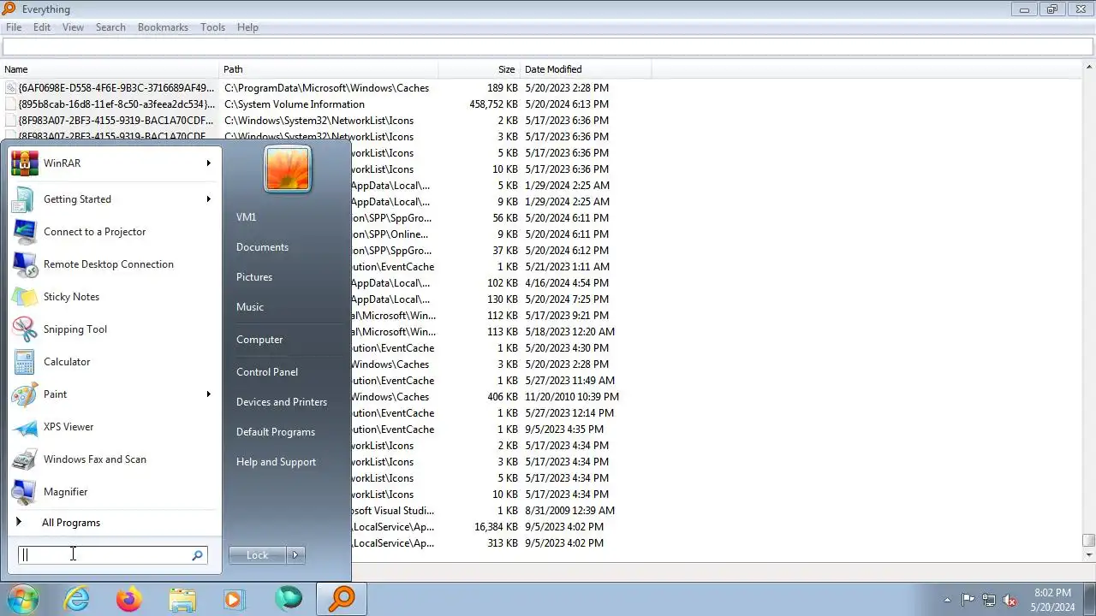Screen dimensions: 1096x616
Task: Open the Search menu
Action: 110,27
